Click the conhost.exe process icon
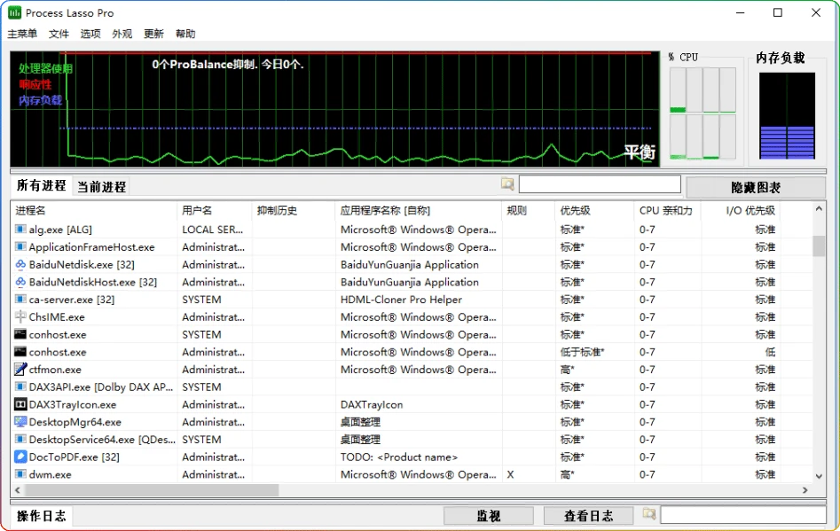This screenshot has width=840, height=531. click(x=19, y=334)
